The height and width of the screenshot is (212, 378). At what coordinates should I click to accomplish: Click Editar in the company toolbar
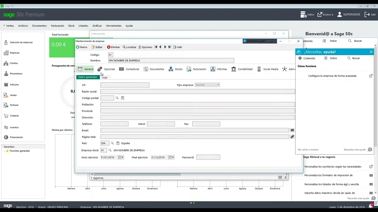click(97, 47)
